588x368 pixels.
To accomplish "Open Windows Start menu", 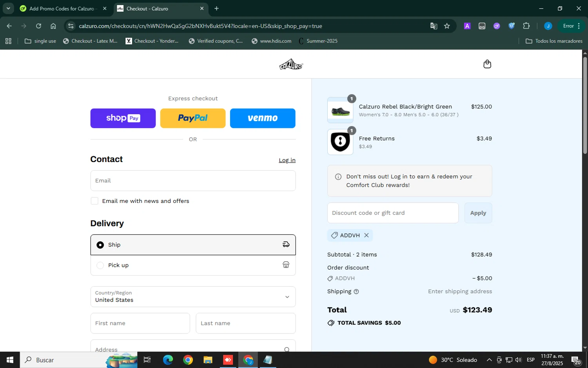I will [x=10, y=360].
